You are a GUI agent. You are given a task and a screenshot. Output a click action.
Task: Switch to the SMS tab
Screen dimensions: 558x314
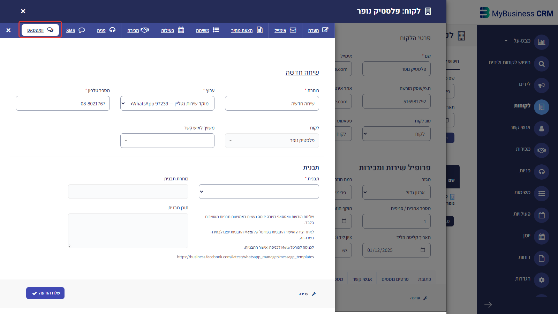(76, 30)
